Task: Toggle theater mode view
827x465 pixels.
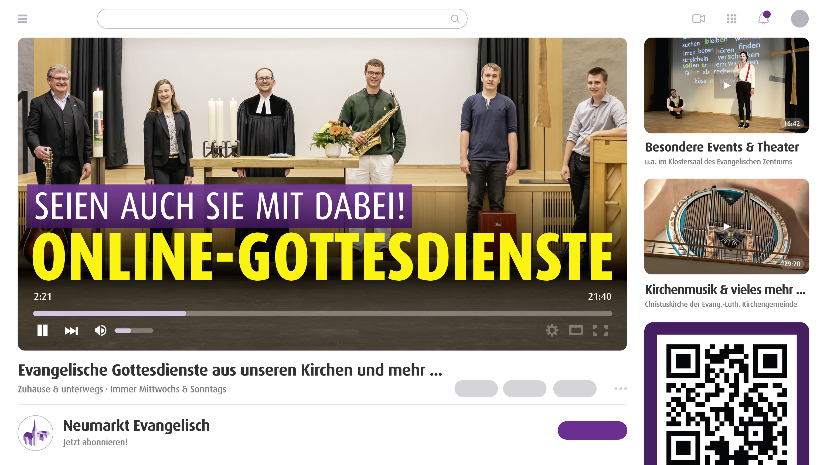Action: [576, 330]
